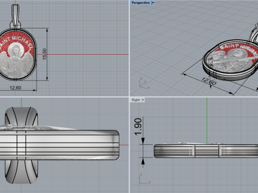Select the 12.60 dimension in Perspective view
Screen dimensions: 258x193
point(209,81)
